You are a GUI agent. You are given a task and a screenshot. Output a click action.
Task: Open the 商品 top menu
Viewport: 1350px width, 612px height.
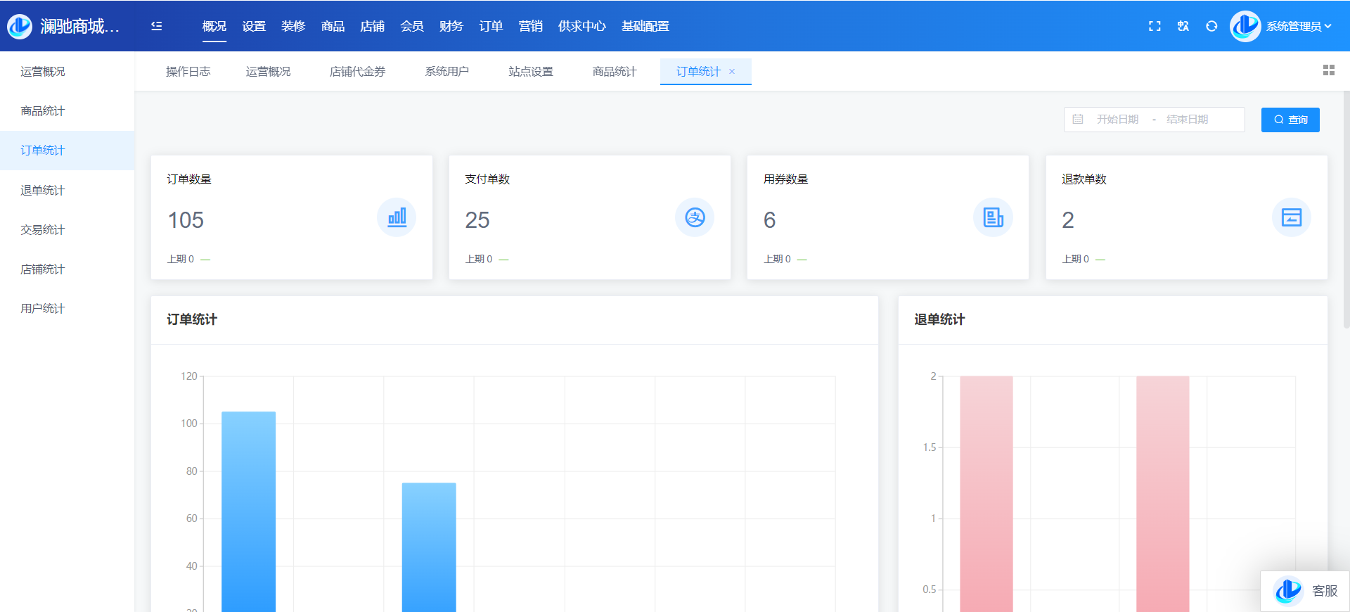333,26
